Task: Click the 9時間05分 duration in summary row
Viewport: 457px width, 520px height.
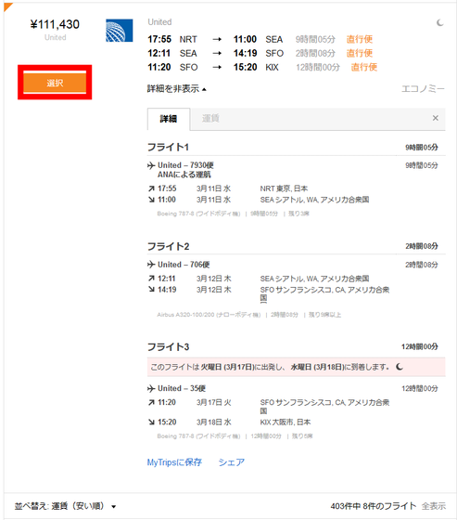Action: (x=315, y=39)
